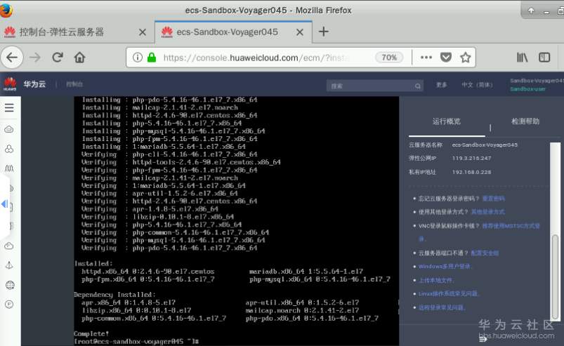Close the ecs-Sandbox-Voyager045 tab

coord(300,32)
